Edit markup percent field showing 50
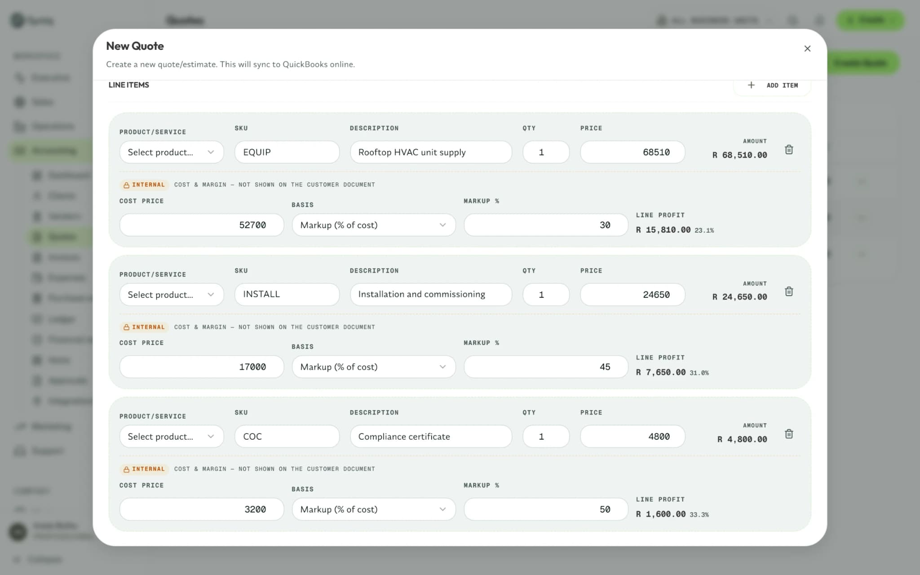Image resolution: width=920 pixels, height=575 pixels. [x=546, y=509]
